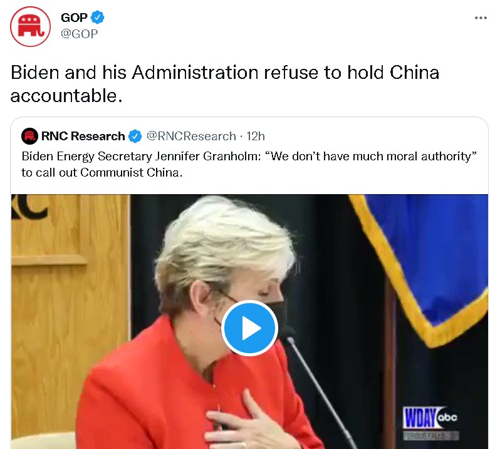Screen dimensions: 500x449
Task: Click the wooden podium lettering in video
Action: 29,207
